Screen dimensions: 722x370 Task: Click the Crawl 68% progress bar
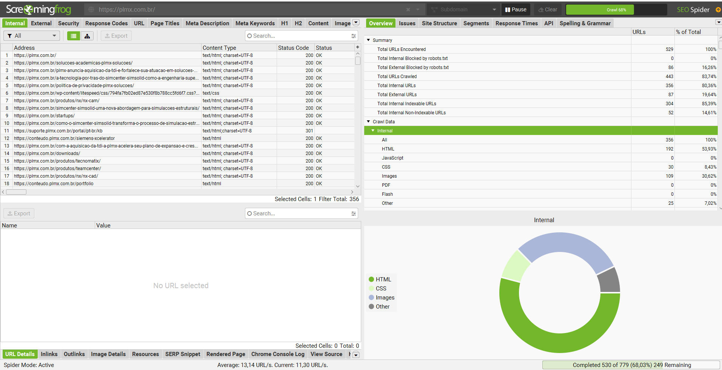[x=616, y=9]
